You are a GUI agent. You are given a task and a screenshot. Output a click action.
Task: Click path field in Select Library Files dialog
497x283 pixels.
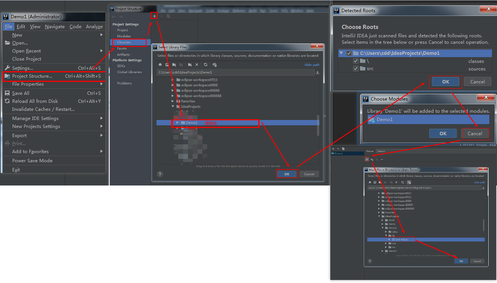235,72
